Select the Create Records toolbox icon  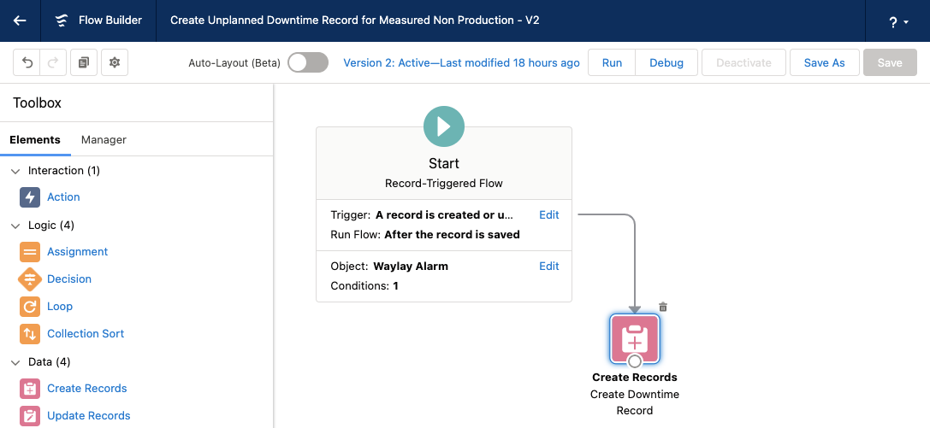pyautogui.click(x=30, y=389)
